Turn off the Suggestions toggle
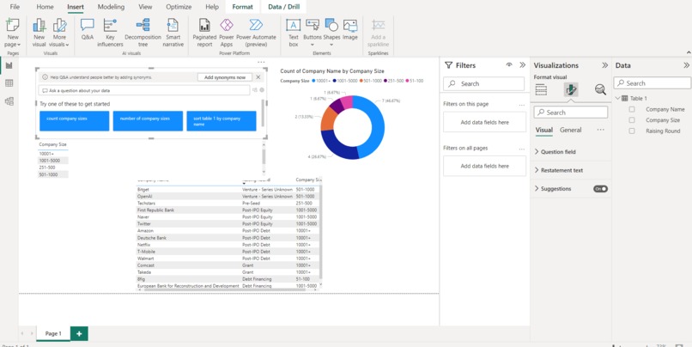Viewport: 692px width, 347px height. [x=600, y=188]
